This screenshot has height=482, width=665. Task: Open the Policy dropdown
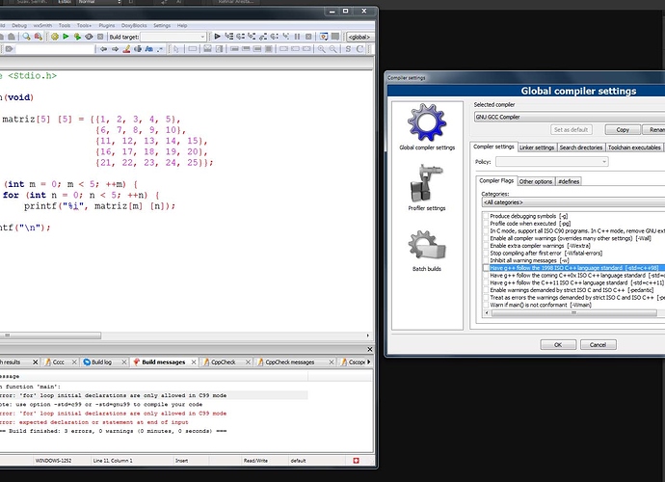pos(552,162)
